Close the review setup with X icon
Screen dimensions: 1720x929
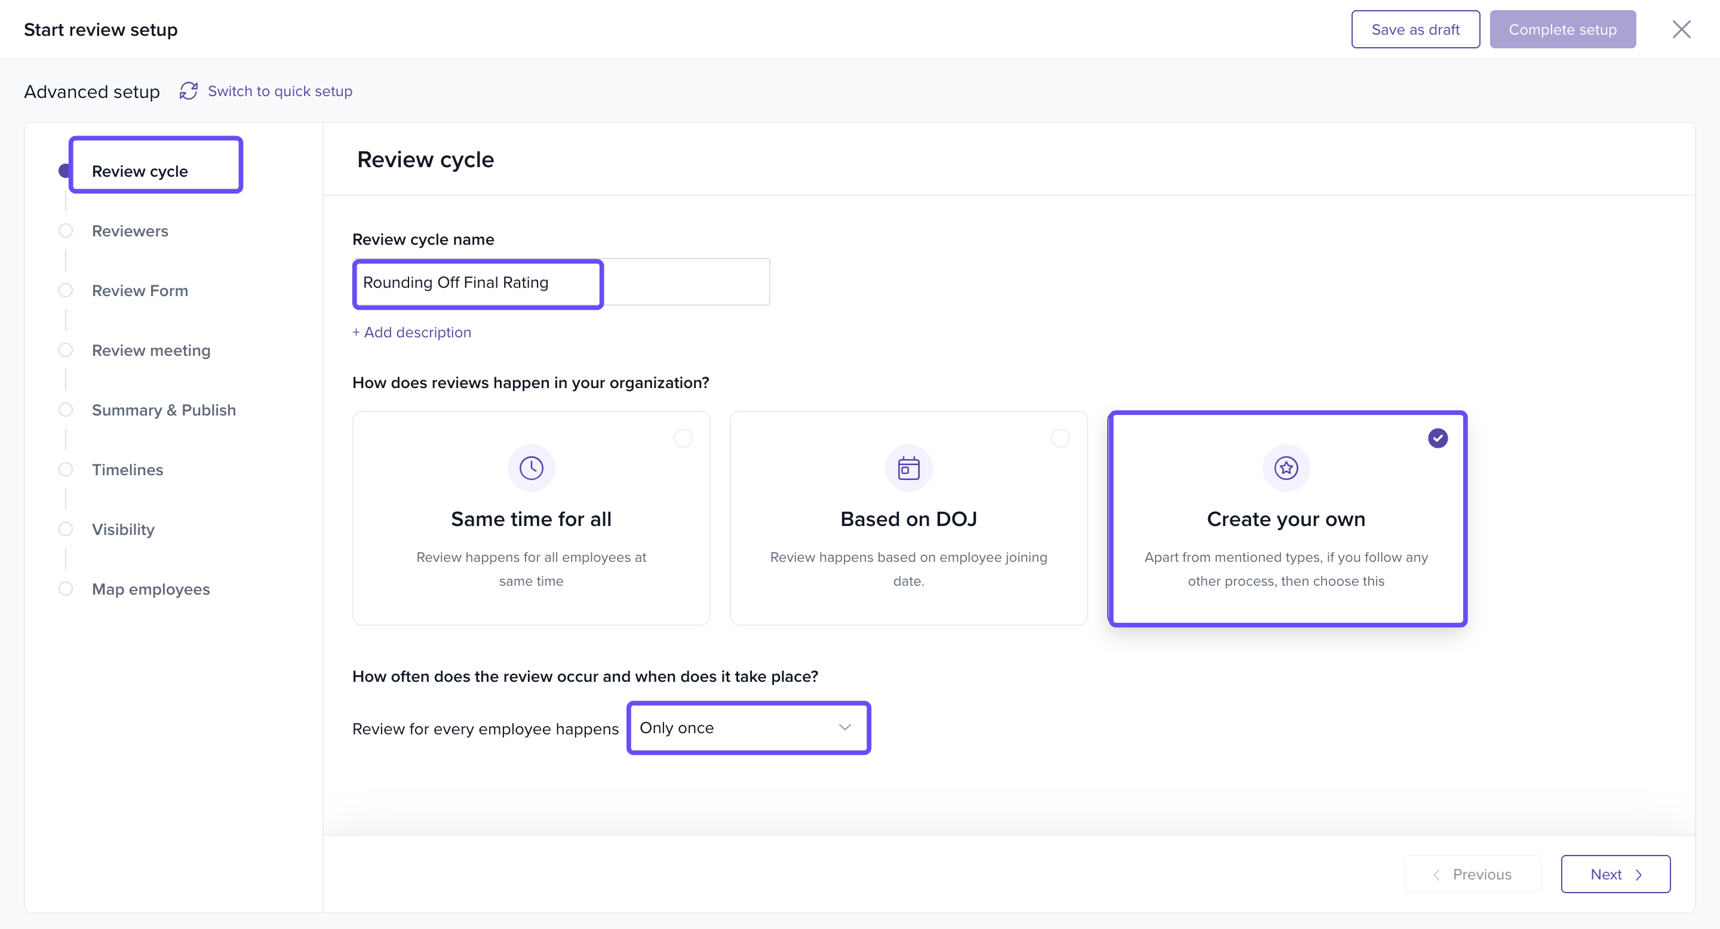pyautogui.click(x=1681, y=29)
